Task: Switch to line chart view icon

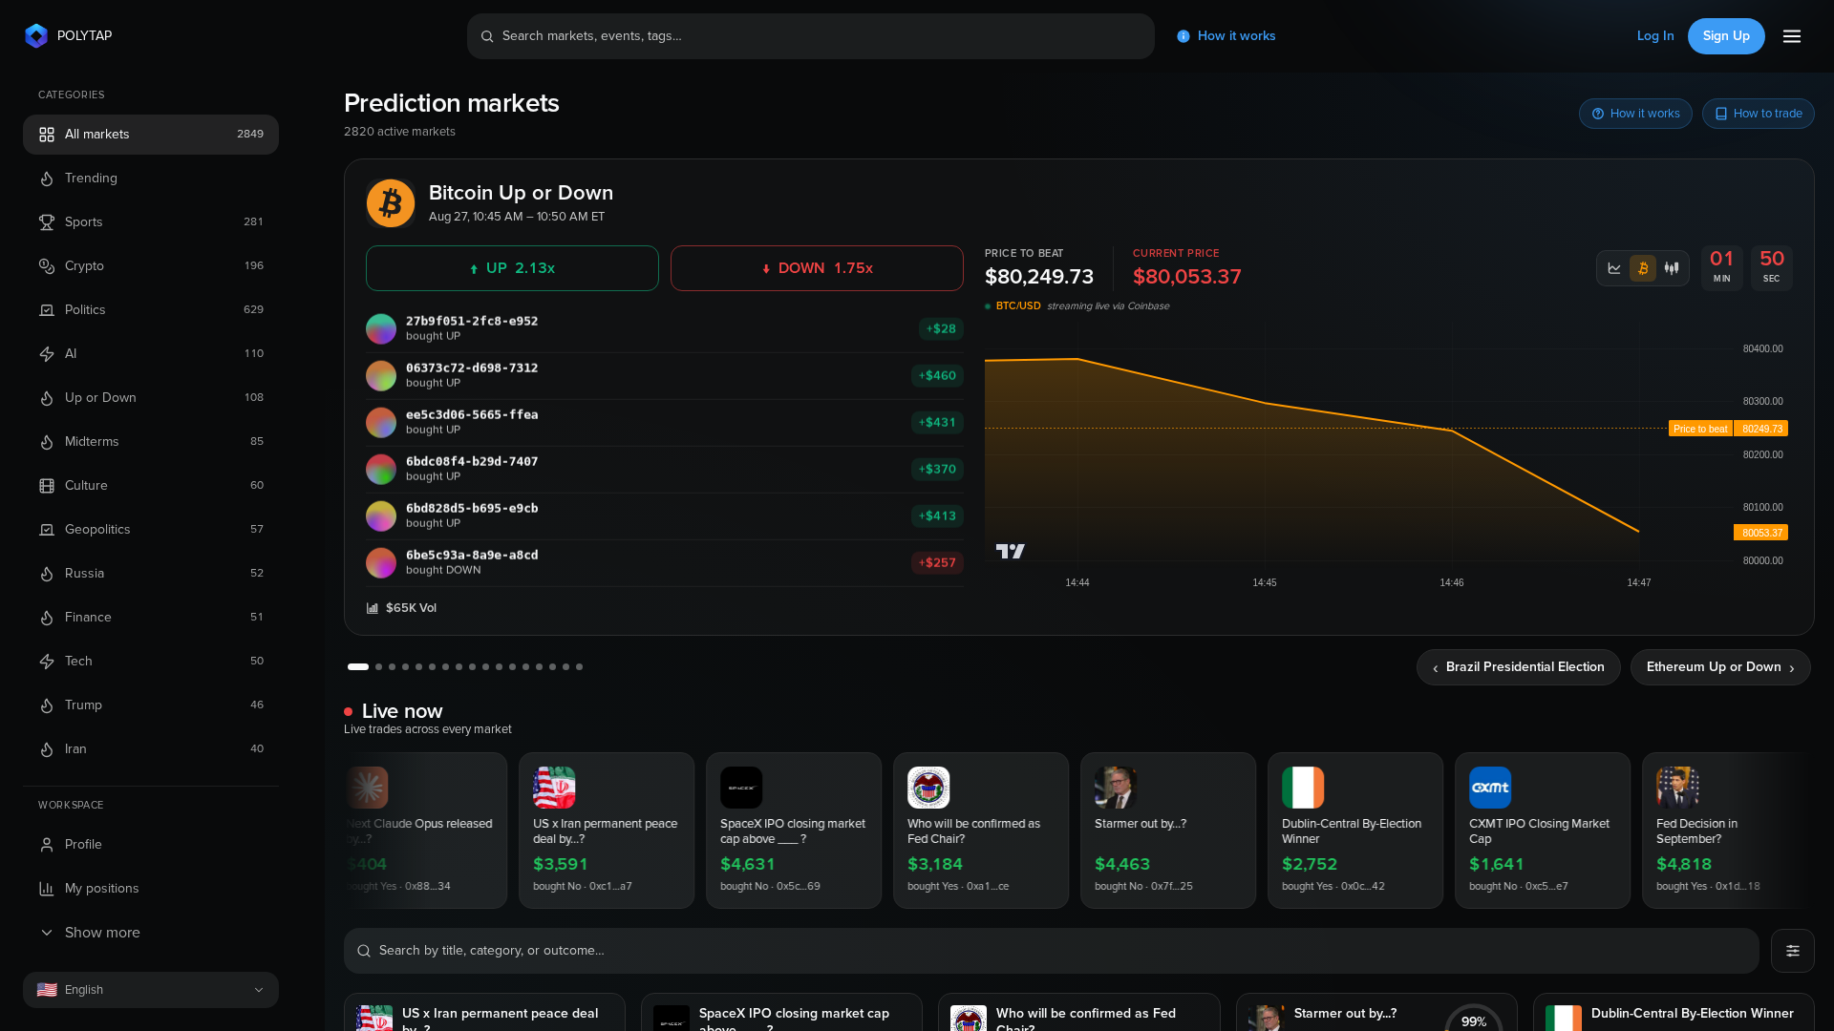Action: coord(1614,268)
